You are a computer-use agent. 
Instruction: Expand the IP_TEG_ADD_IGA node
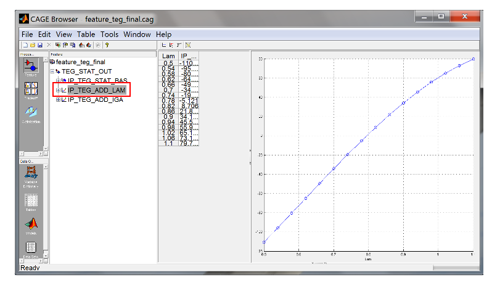pyautogui.click(x=58, y=99)
